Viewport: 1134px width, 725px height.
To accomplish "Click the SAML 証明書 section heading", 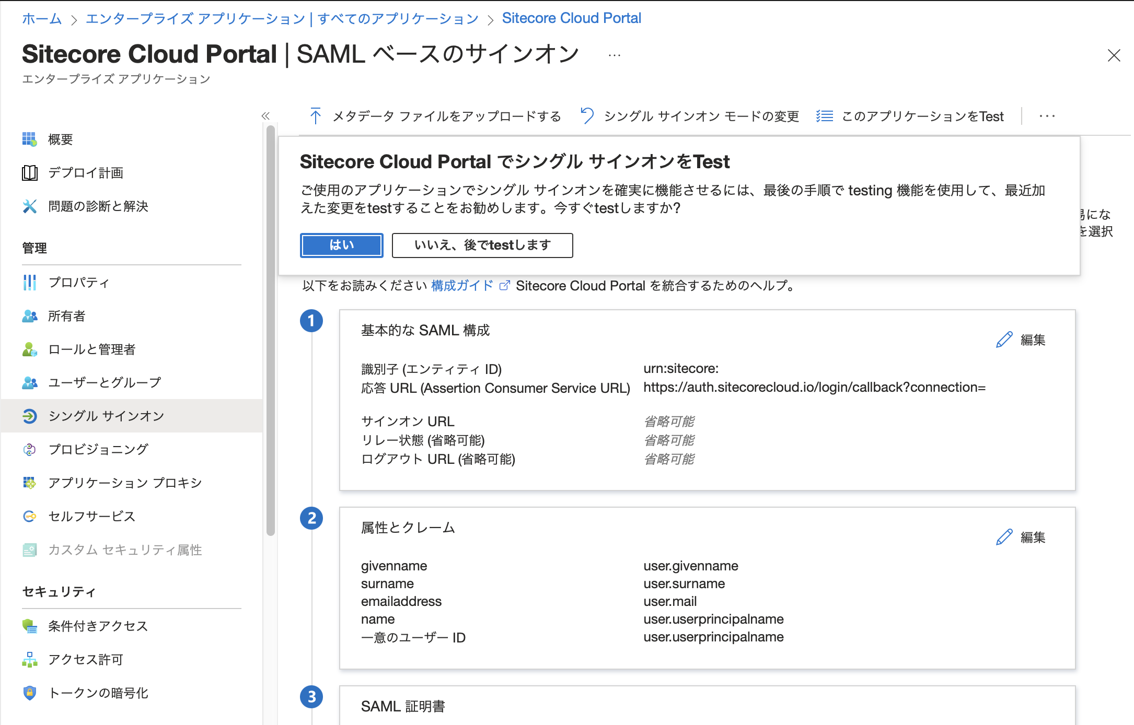I will click(x=403, y=706).
